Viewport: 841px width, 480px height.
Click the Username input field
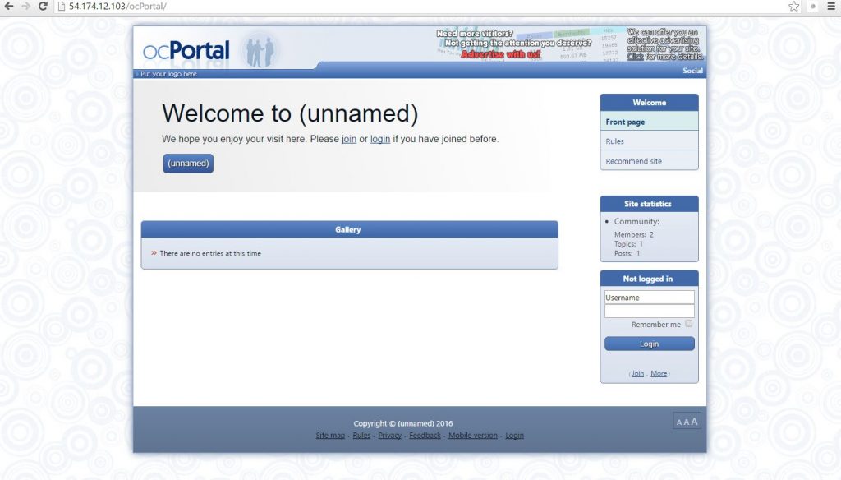649,298
